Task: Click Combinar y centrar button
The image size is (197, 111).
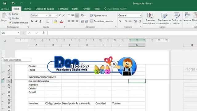Action: coord(102,21)
